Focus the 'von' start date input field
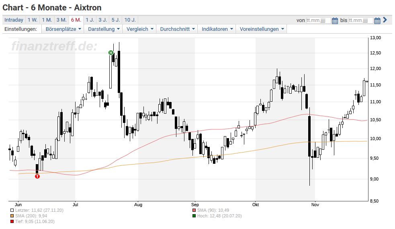The image size is (395, 229). pyautogui.click(x=318, y=20)
